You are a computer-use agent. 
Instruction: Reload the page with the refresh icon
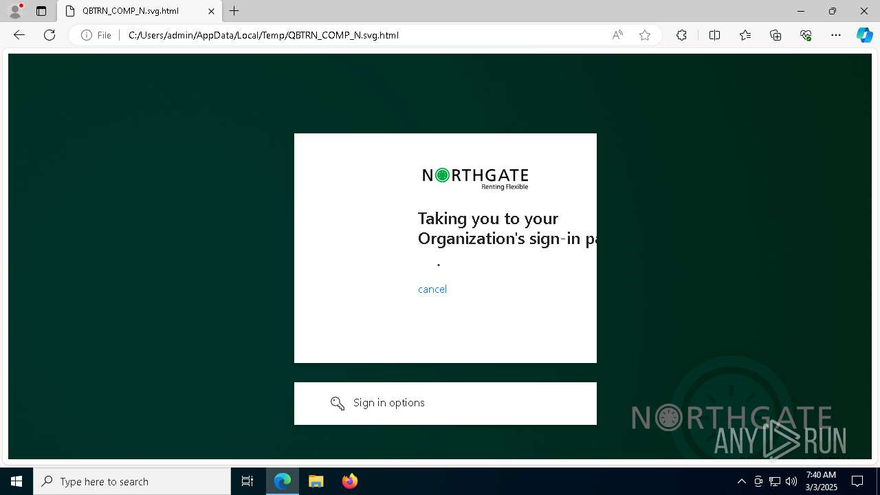[x=49, y=35]
